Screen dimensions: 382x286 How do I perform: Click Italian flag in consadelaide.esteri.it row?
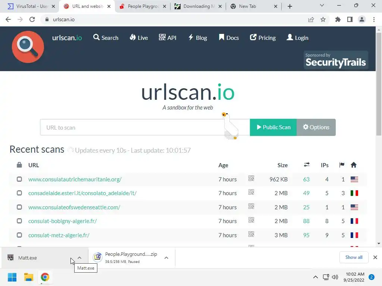(x=354, y=193)
